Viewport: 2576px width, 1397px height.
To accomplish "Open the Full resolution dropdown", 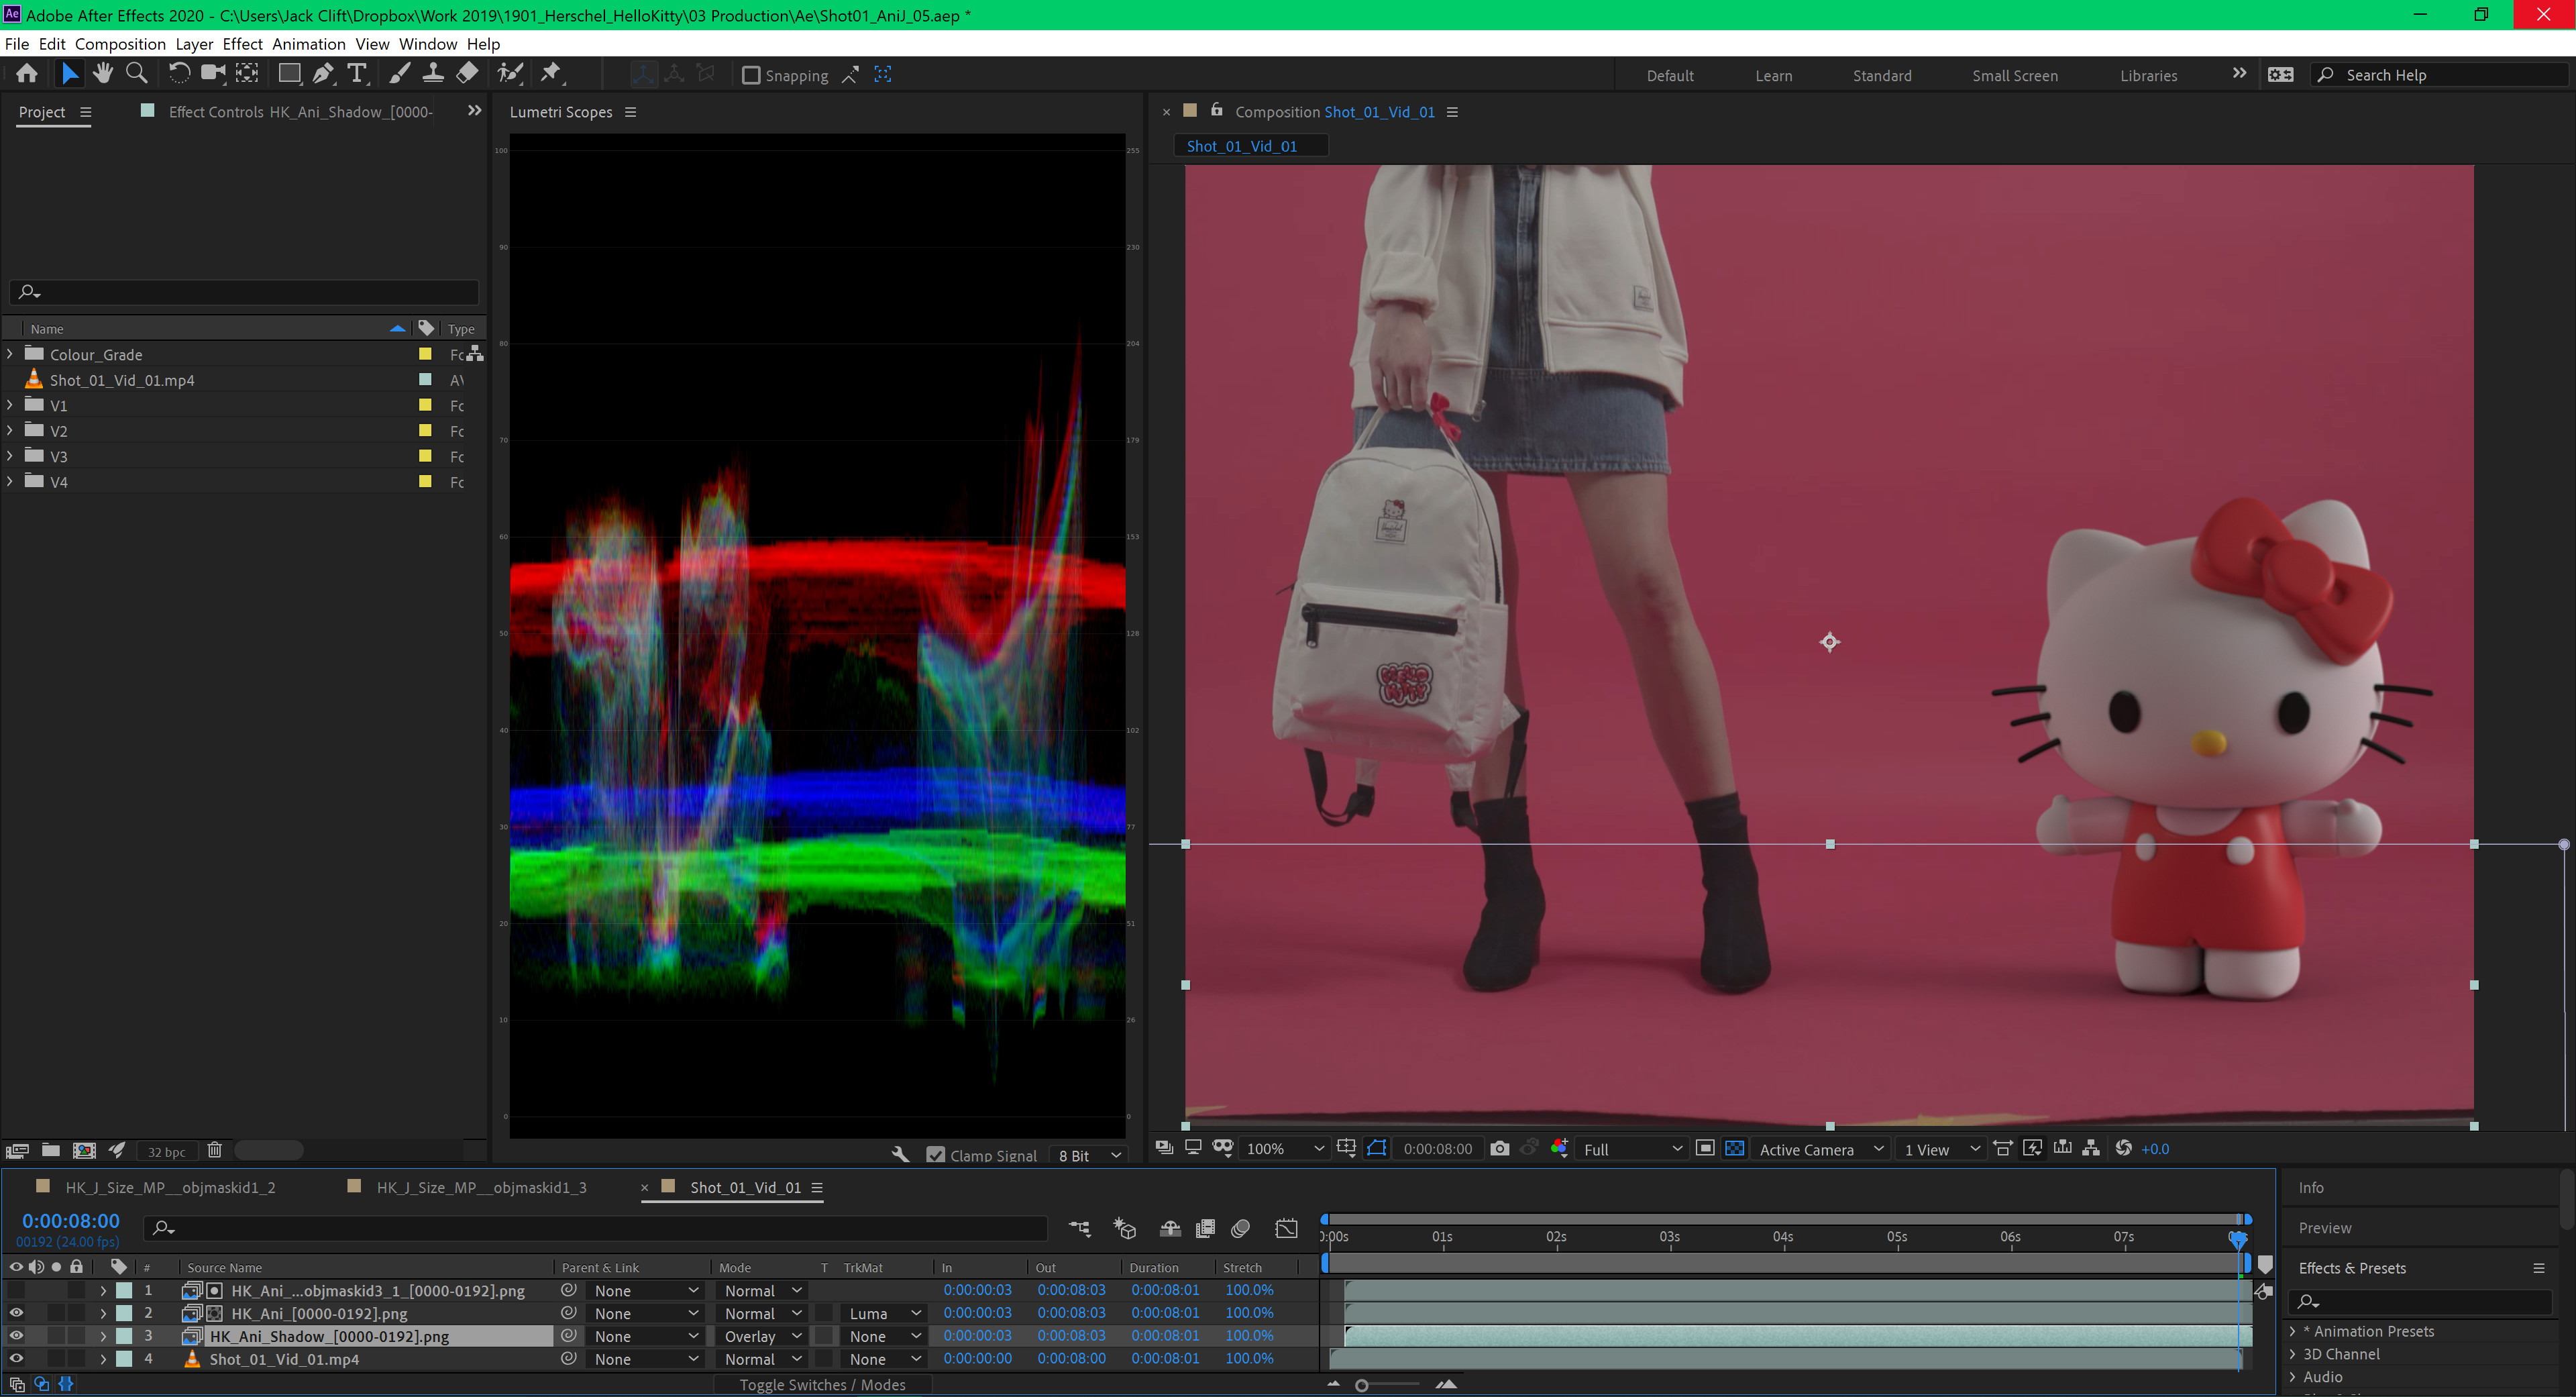I will (x=1632, y=1149).
